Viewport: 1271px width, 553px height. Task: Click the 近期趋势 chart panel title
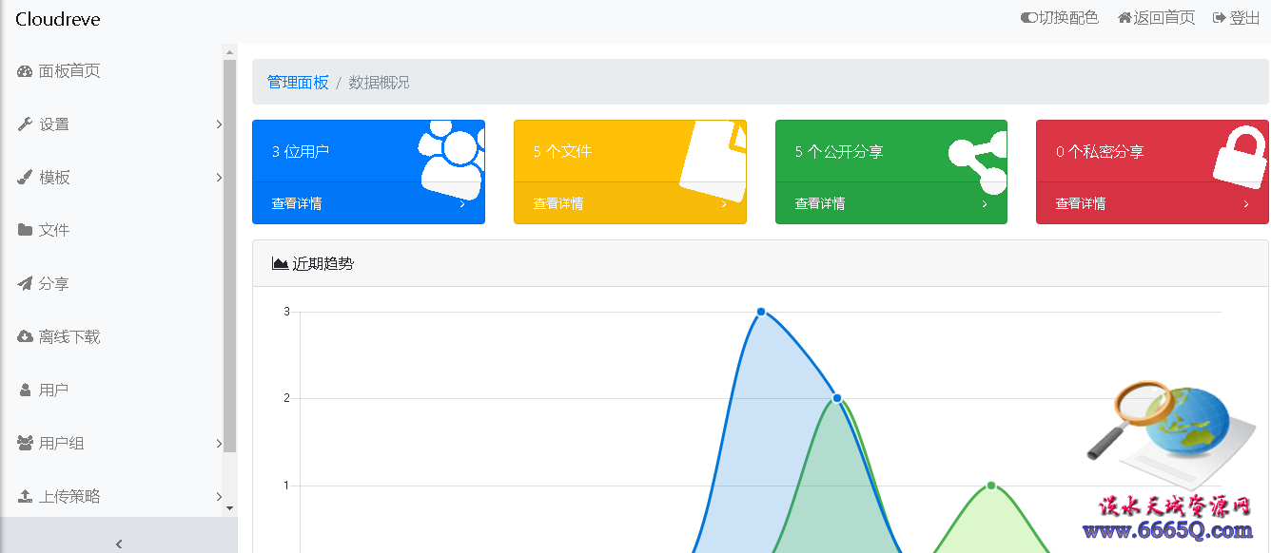click(313, 263)
